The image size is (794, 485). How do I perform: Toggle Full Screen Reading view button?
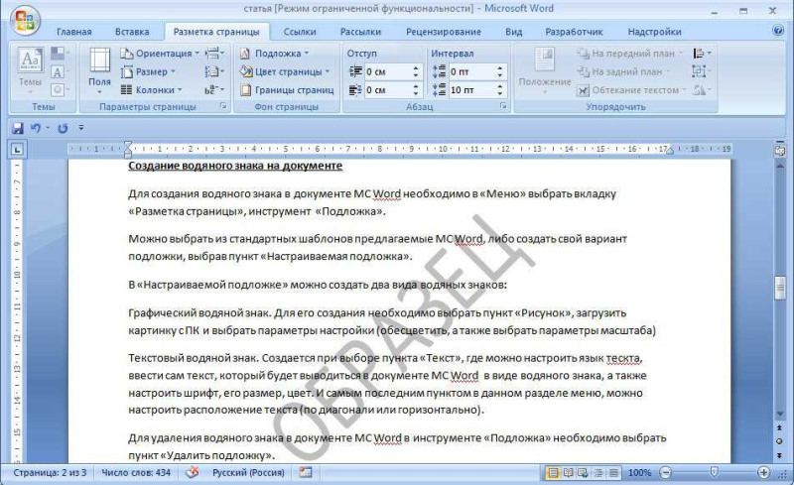click(x=568, y=473)
